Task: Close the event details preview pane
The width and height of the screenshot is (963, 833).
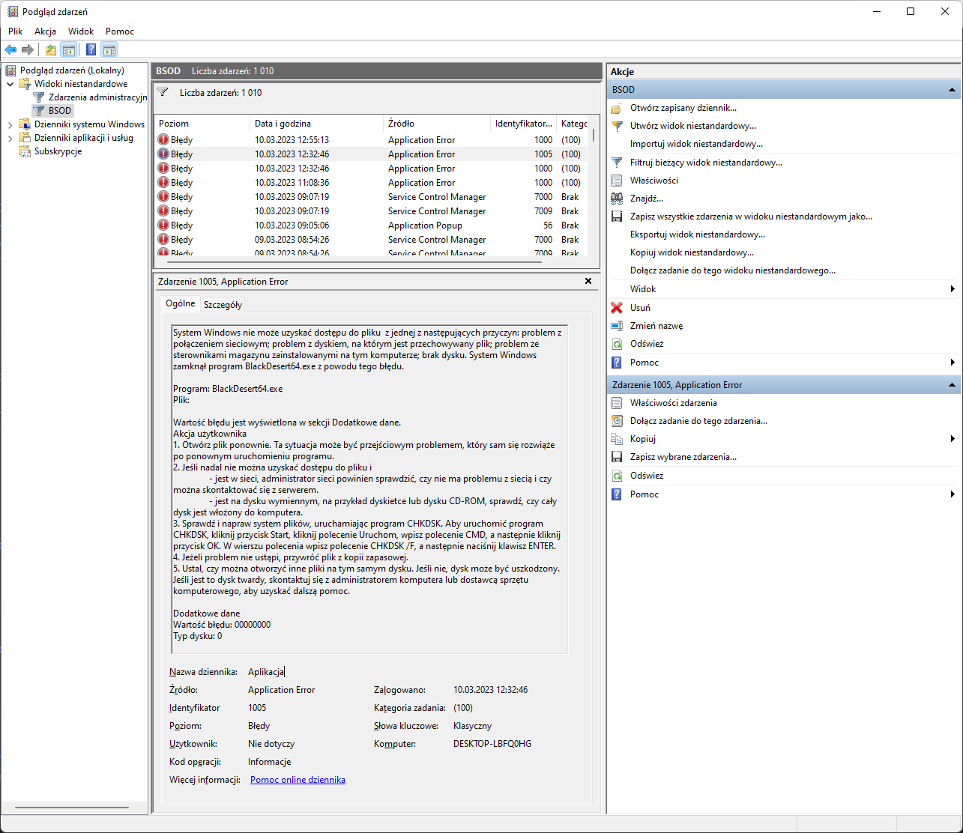Action: [x=588, y=281]
